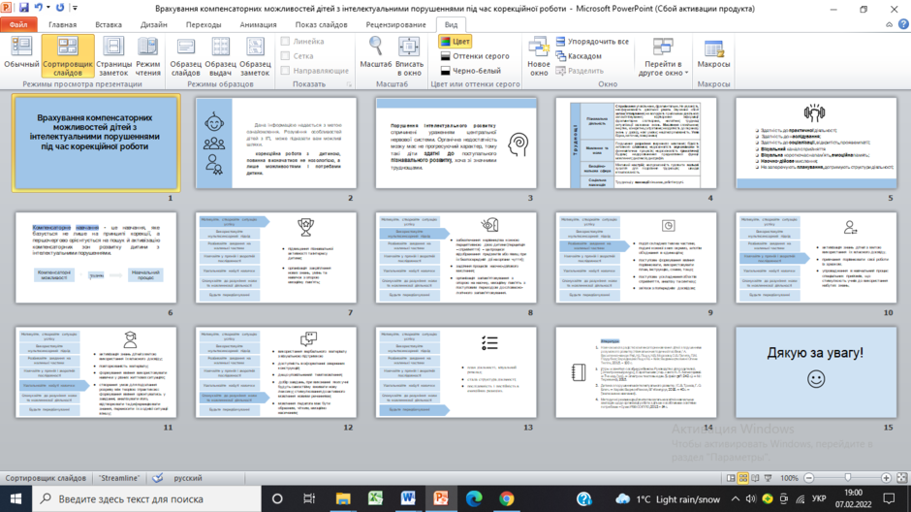Open Quick Access Toolbar customize dropdown arrow
The width and height of the screenshot is (911, 512).
coord(76,8)
